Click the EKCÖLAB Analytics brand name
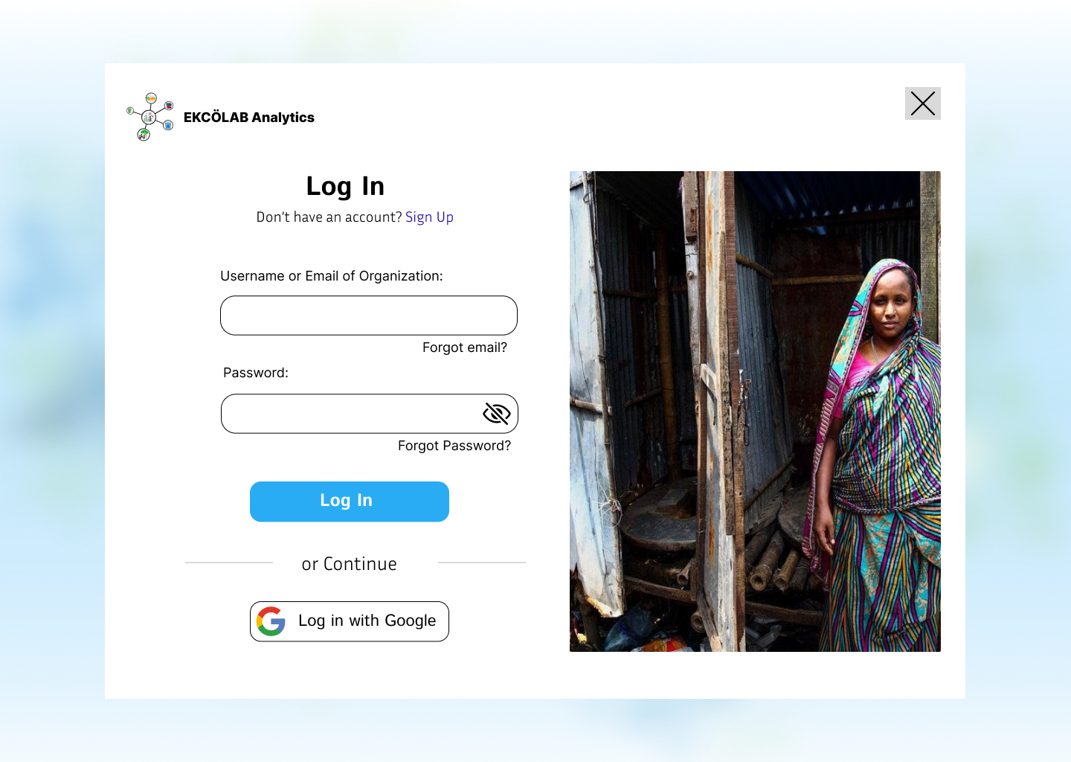 click(x=249, y=118)
